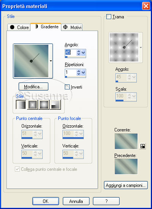Click the Ripetizioni value field
The height and width of the screenshot is (209, 152).
(71, 72)
